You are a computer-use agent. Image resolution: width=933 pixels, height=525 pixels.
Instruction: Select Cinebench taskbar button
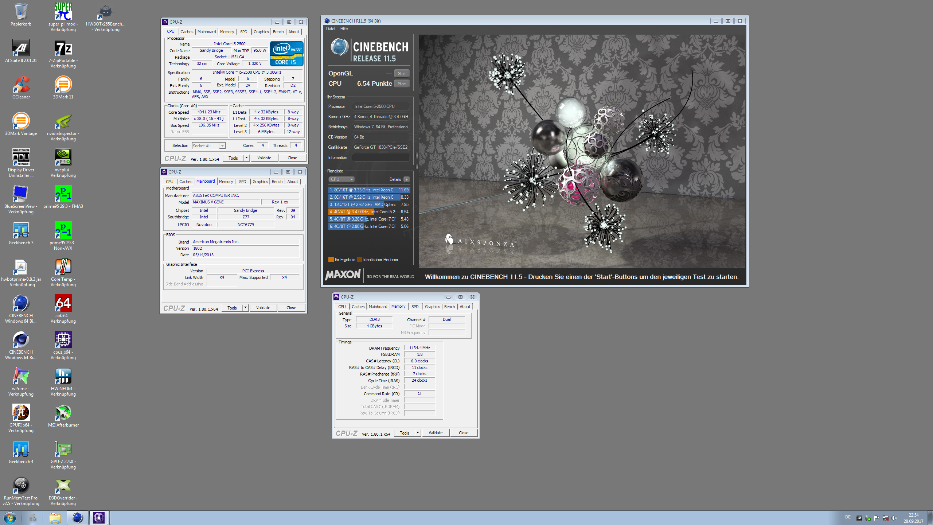pos(77,518)
